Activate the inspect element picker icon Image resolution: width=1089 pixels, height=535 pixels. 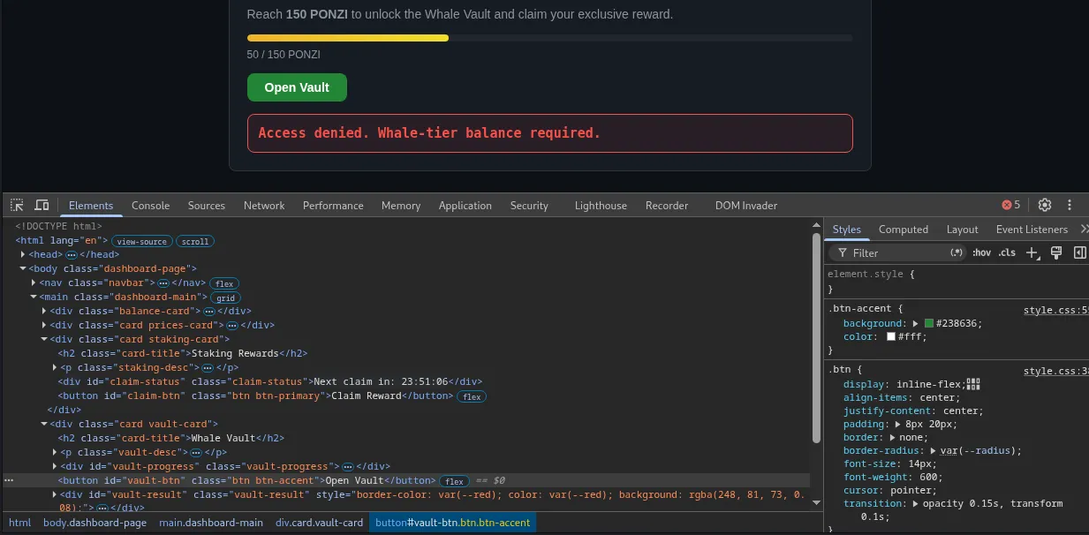pos(17,205)
